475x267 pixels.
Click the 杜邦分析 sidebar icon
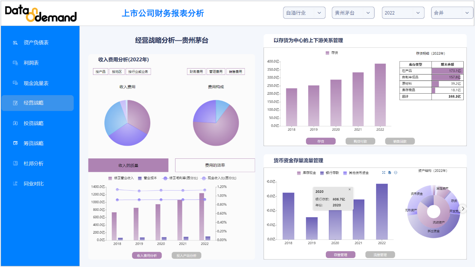[x=15, y=163]
